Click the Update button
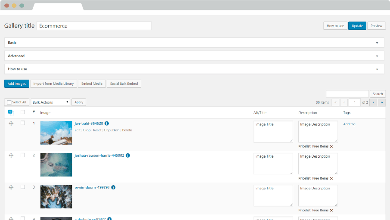The image size is (390, 220). (357, 26)
